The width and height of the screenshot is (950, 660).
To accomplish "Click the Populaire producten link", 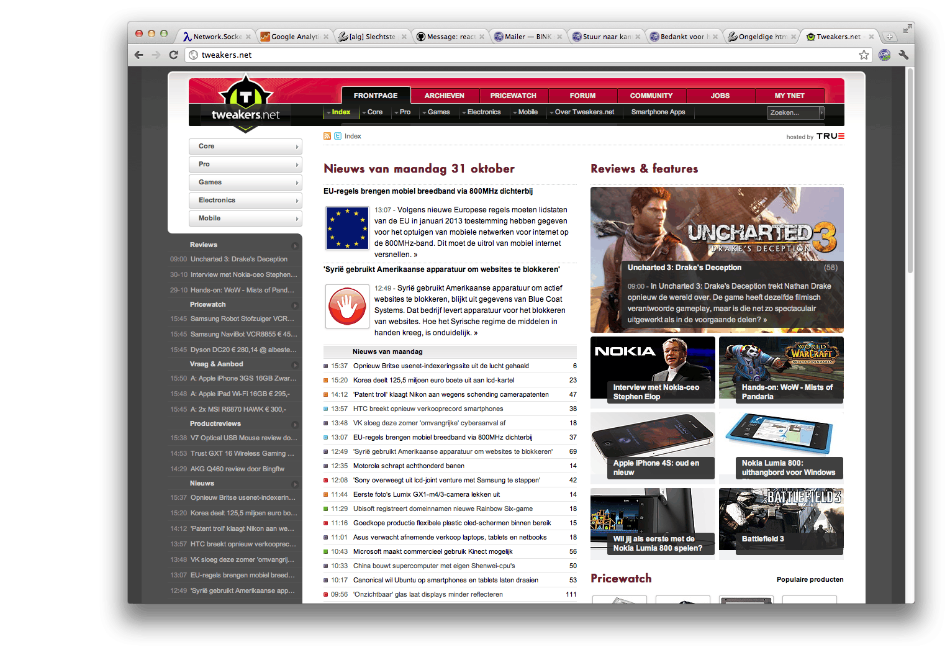I will 810,579.
